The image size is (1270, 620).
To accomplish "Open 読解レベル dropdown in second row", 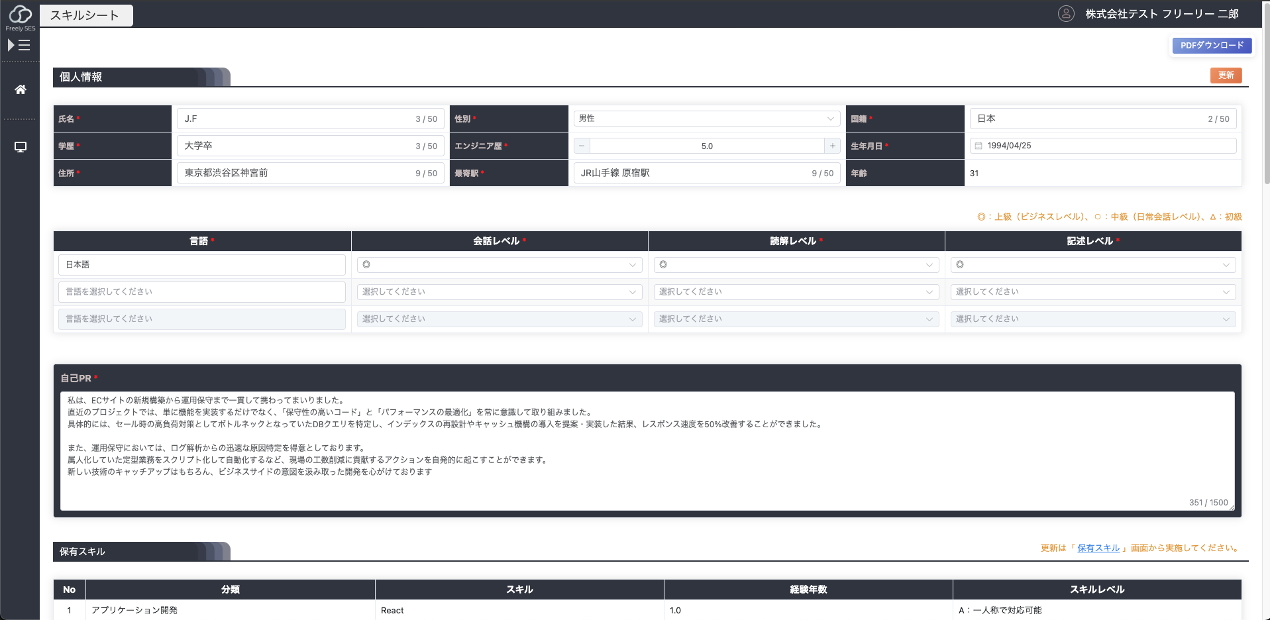I will click(796, 292).
